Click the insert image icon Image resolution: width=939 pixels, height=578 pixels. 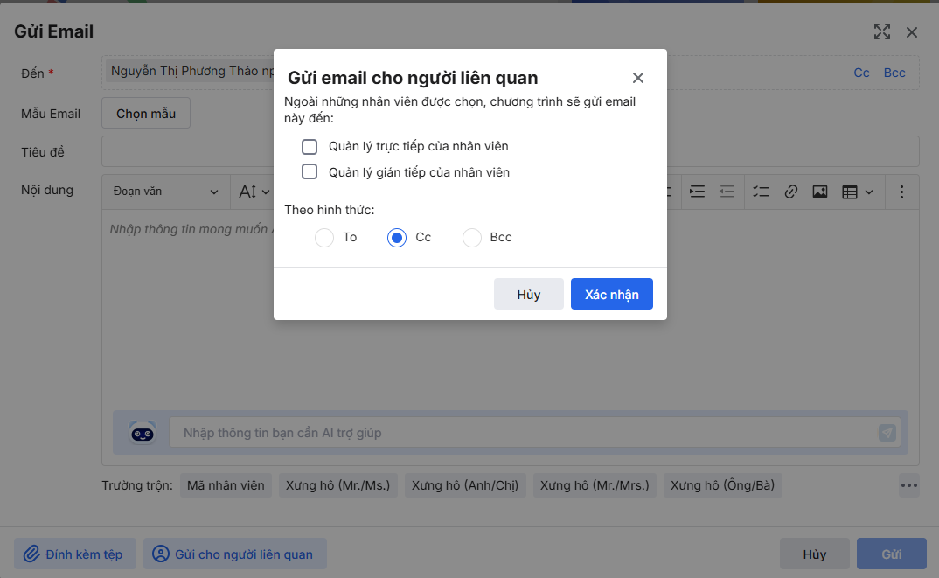click(819, 192)
